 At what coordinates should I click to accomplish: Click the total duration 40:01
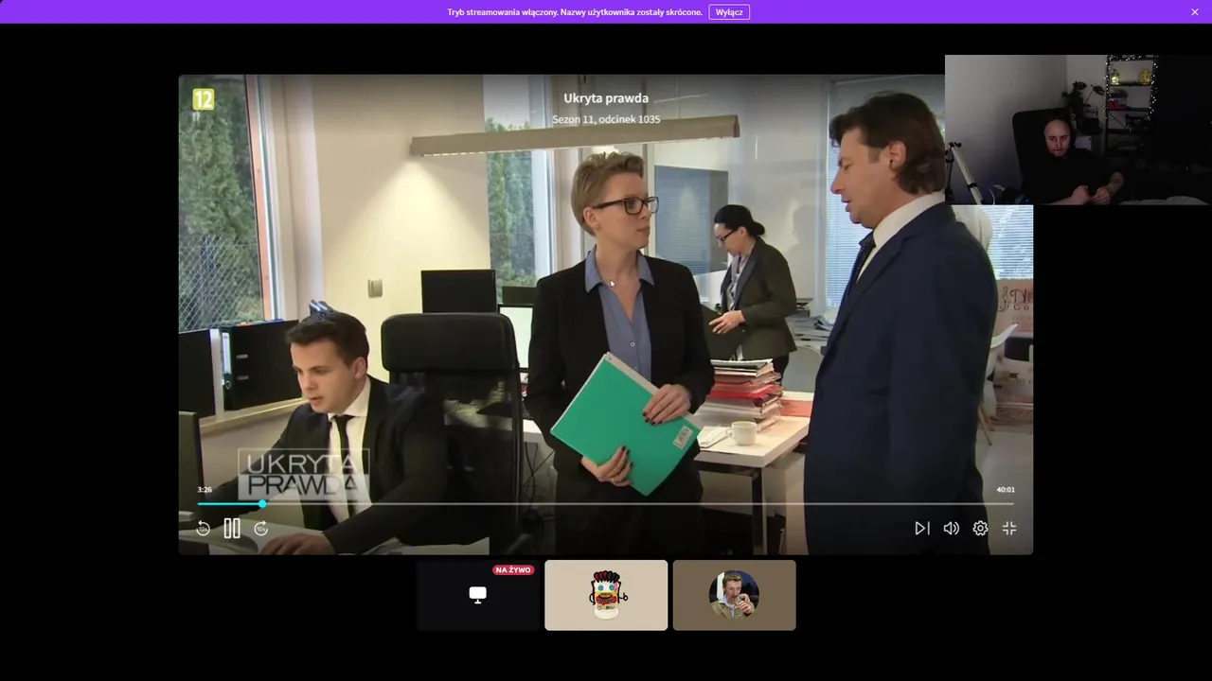pyautogui.click(x=1006, y=490)
